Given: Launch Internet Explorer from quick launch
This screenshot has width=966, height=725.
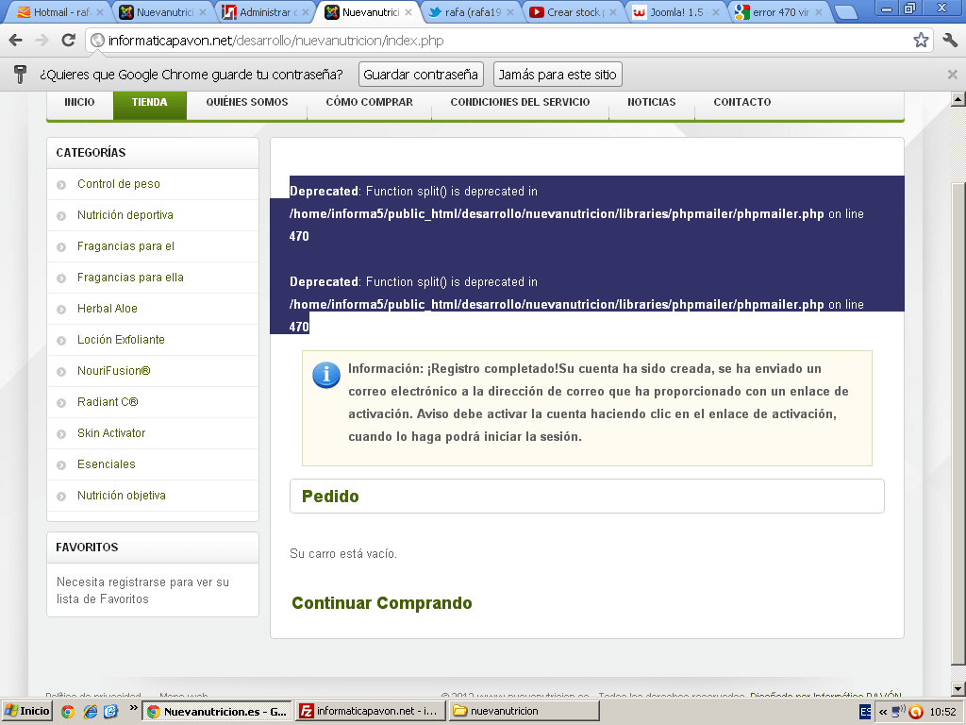Looking at the screenshot, I should [90, 712].
